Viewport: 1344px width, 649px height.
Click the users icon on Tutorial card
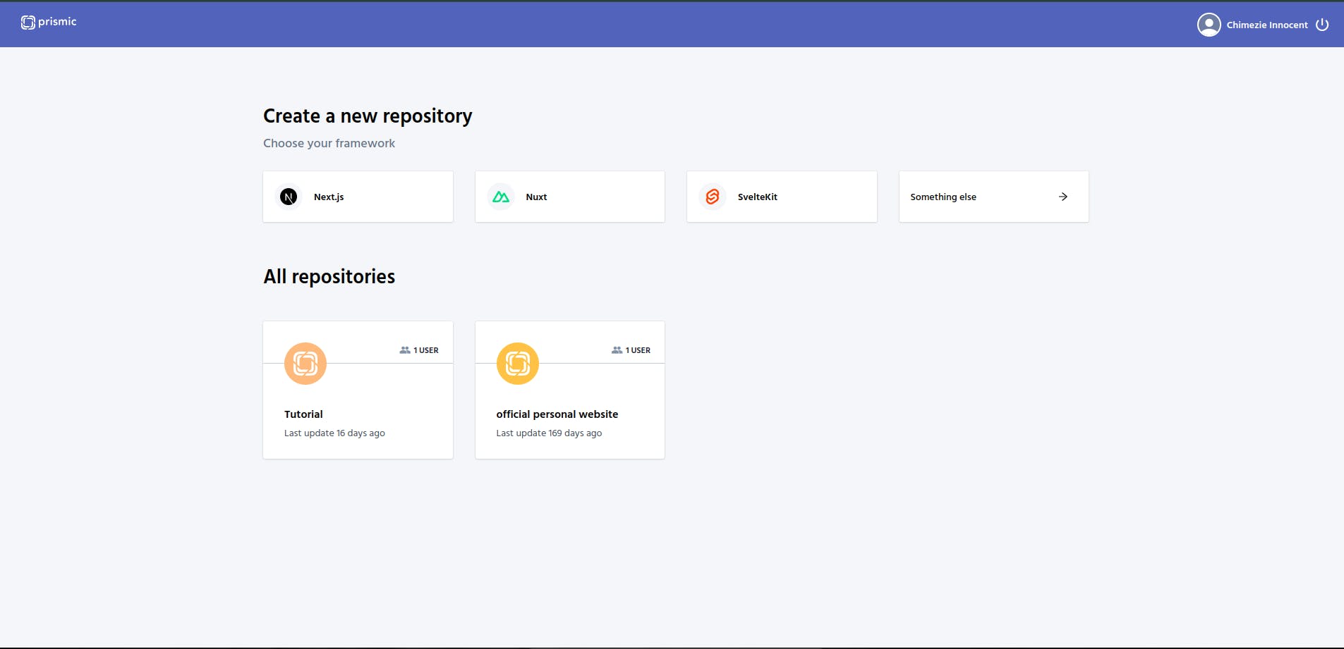(x=405, y=350)
